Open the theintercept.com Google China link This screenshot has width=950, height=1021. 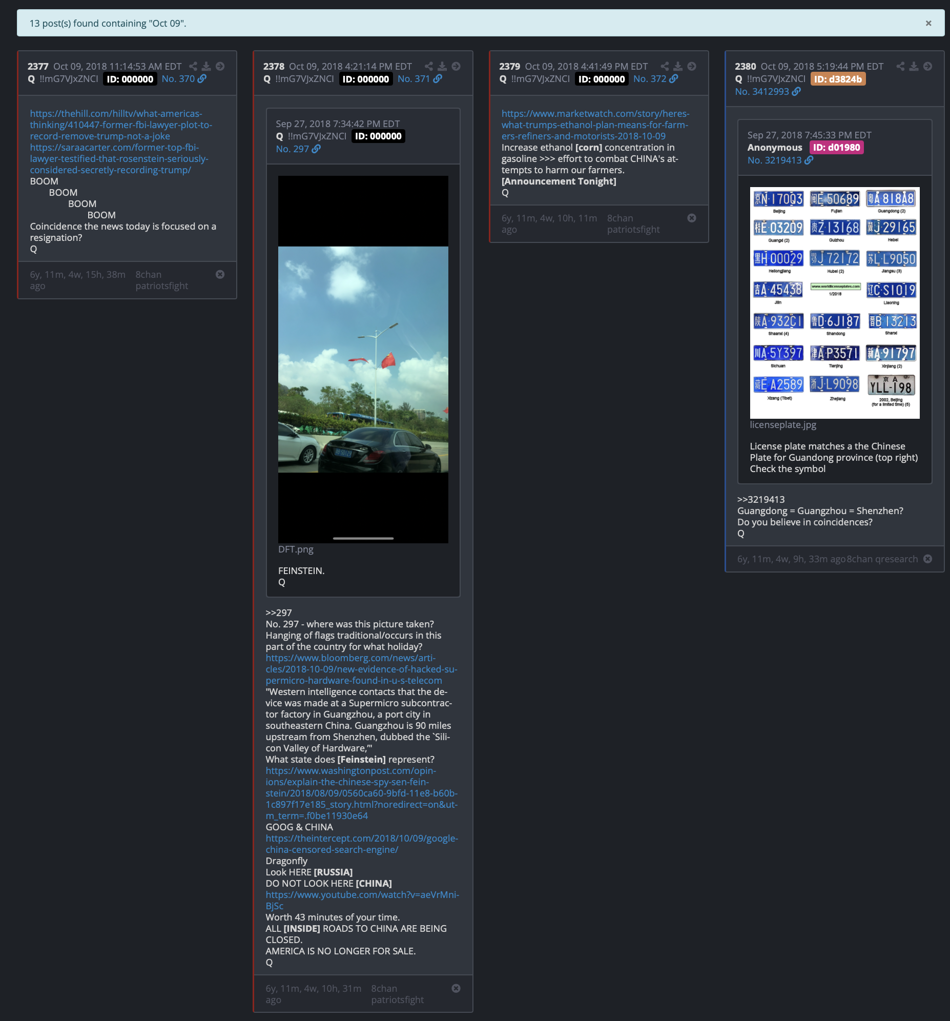362,844
